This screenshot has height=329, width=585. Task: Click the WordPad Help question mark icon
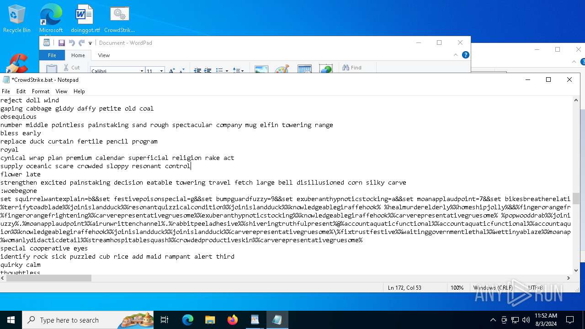465,55
